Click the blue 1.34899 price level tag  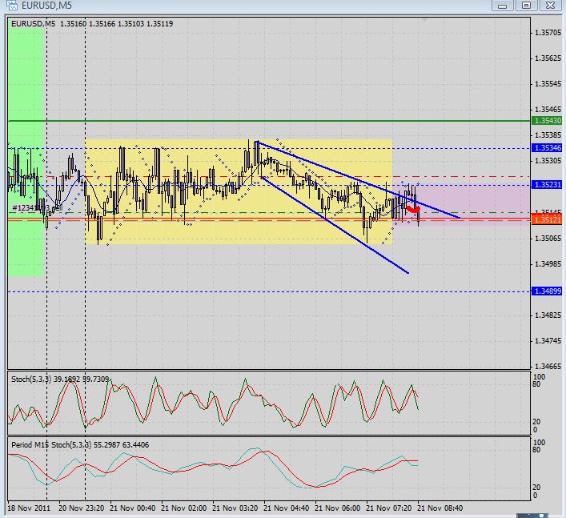point(547,291)
